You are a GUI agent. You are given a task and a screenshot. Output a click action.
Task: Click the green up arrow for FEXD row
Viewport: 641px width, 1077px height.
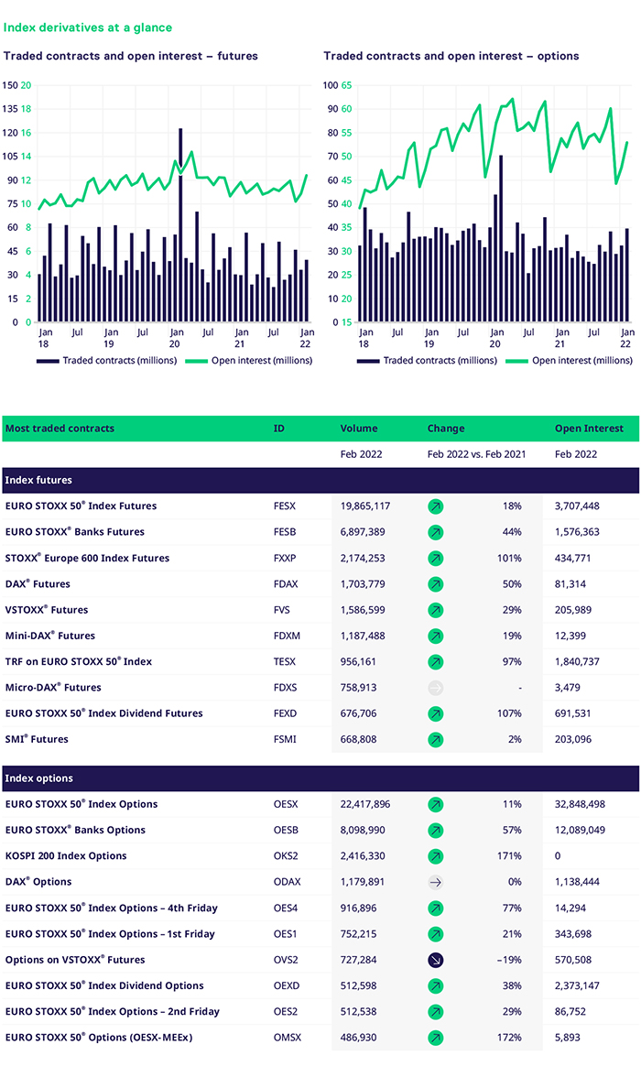(436, 713)
